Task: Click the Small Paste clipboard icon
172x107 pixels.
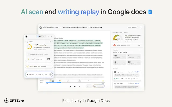Action: [x=115, y=83]
